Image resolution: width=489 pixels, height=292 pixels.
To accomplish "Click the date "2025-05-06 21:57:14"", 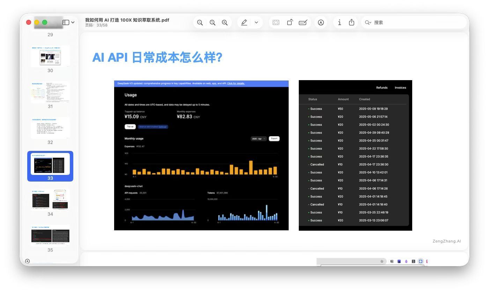I will [373, 117].
